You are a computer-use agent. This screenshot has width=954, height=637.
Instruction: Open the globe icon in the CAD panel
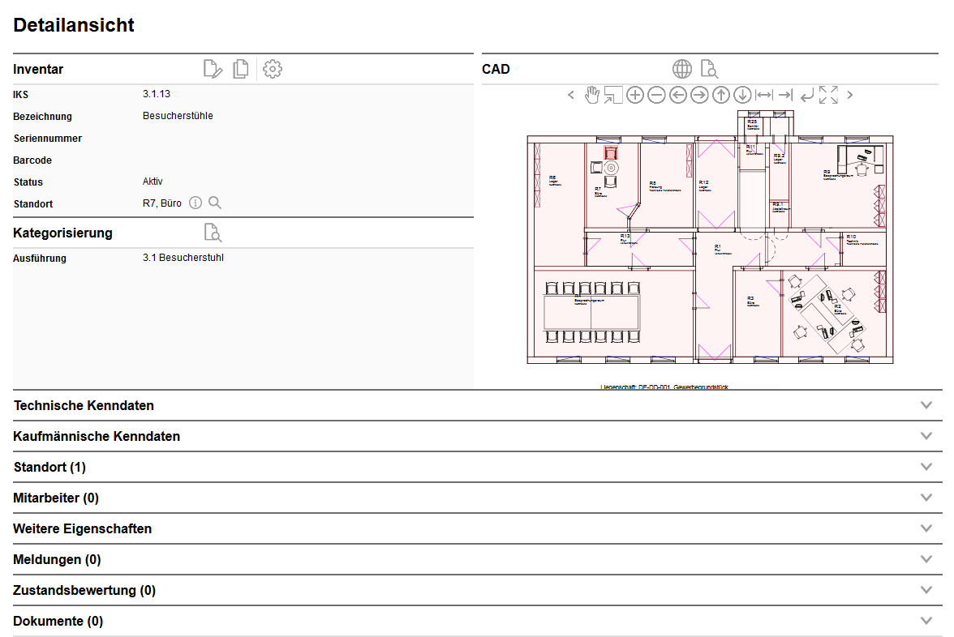(x=681, y=69)
